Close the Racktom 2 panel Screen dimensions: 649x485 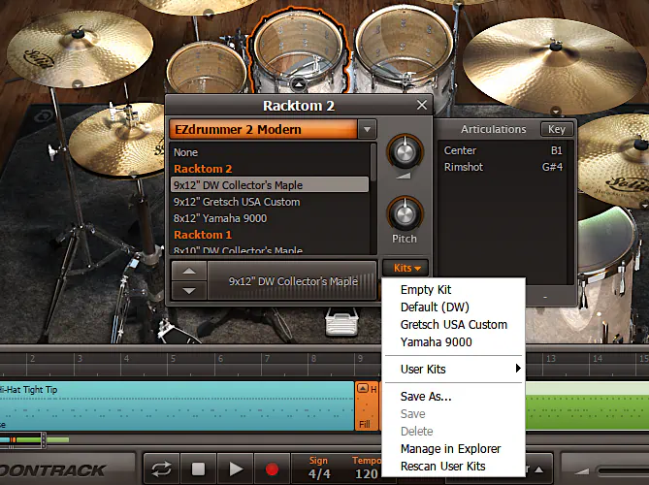pos(422,105)
